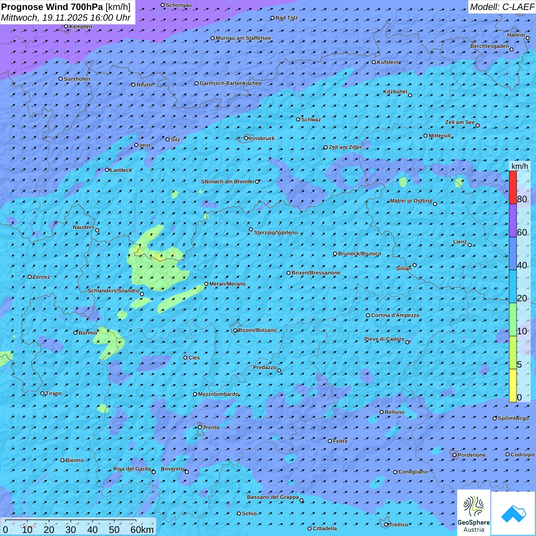Click the 'Brixen/Bressanone' label
The image size is (536, 536).
(316, 273)
